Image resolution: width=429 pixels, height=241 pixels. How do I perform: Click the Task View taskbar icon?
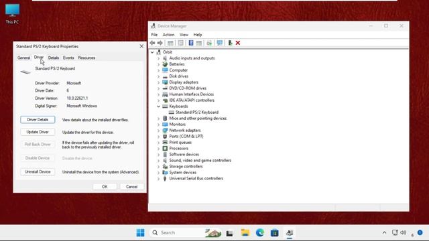[229, 233]
